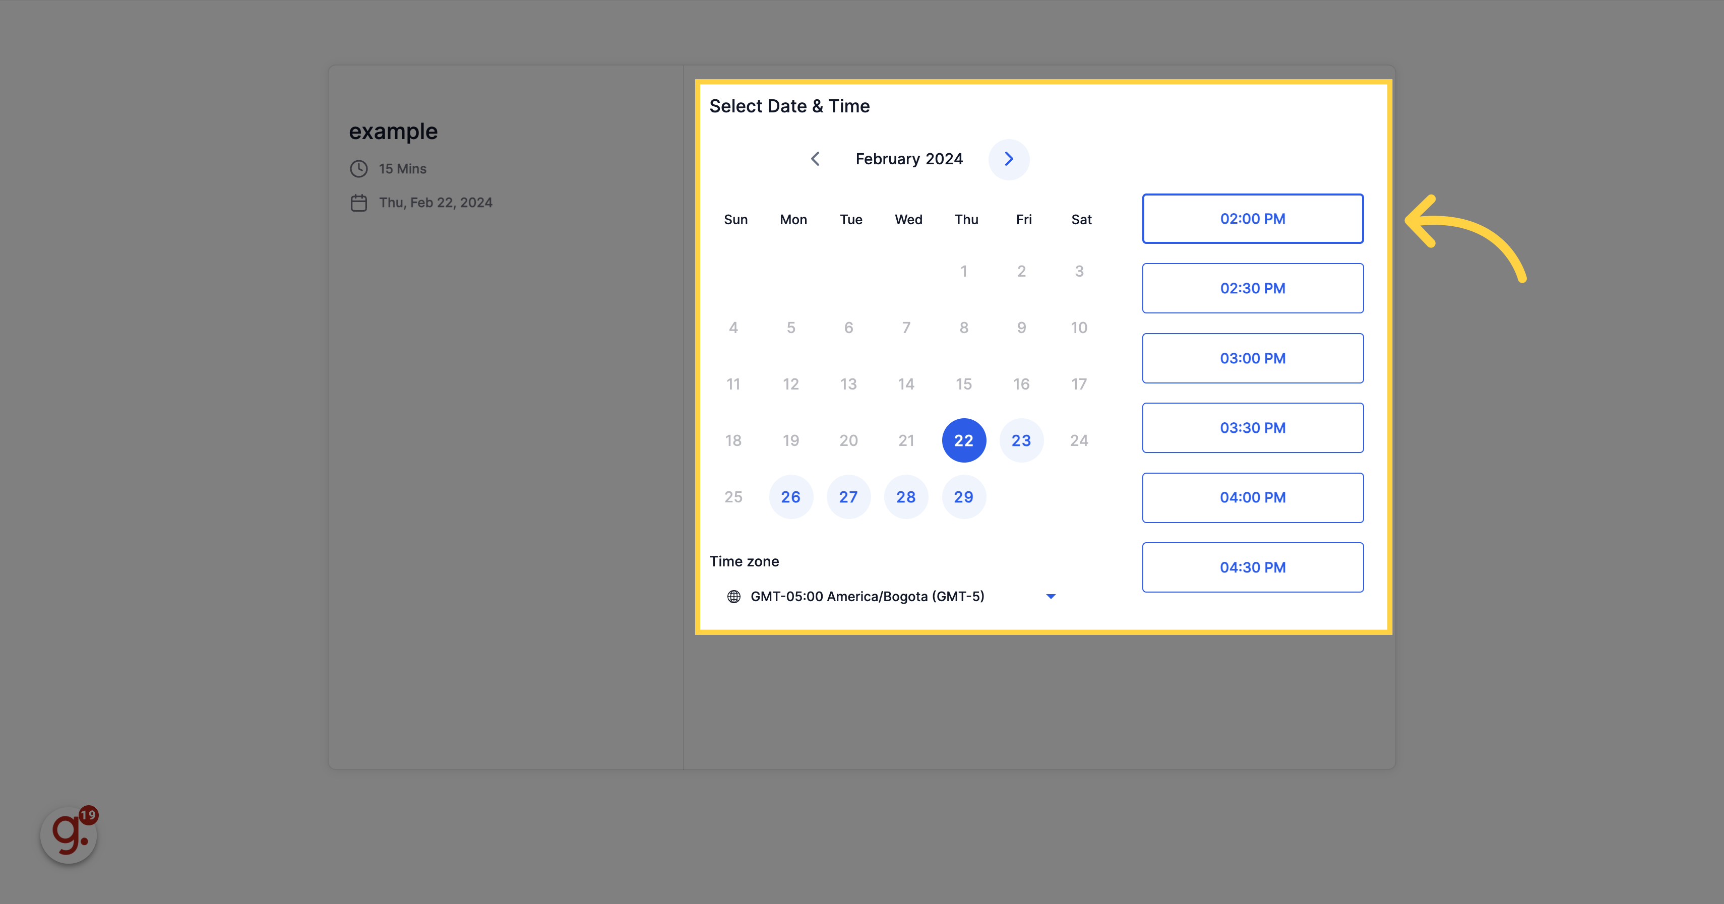This screenshot has width=1724, height=904.
Task: Click the disabled date 21
Action: pos(906,440)
